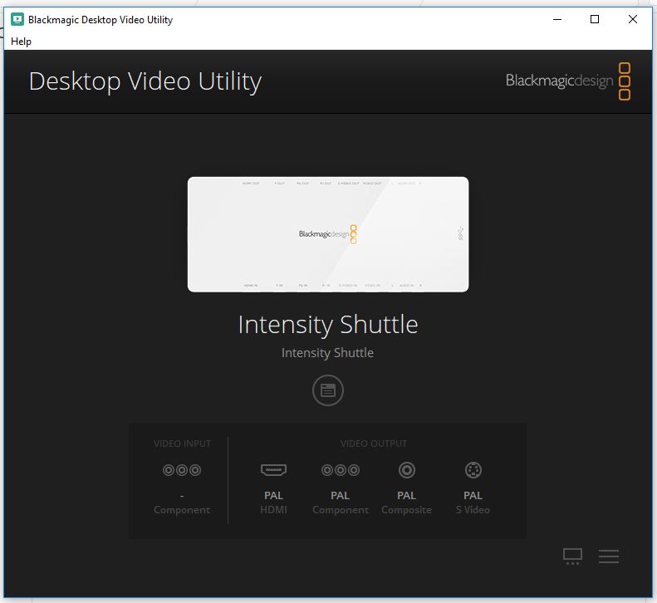Click the Composite output connector icon
This screenshot has width=657, height=603.
coord(406,470)
